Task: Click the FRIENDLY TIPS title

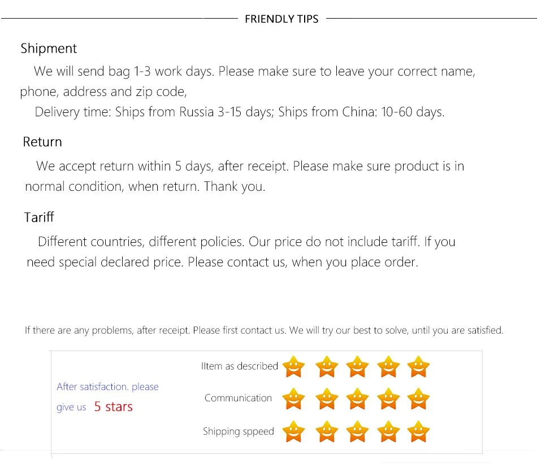Action: pyautogui.click(x=282, y=19)
